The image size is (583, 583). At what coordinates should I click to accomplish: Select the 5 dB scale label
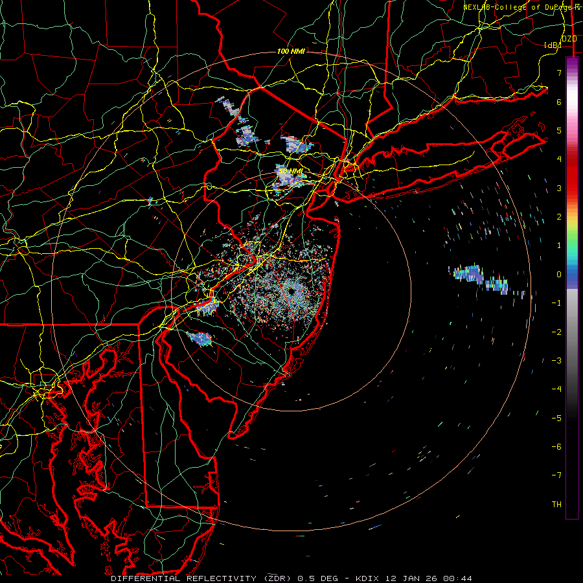(x=559, y=130)
